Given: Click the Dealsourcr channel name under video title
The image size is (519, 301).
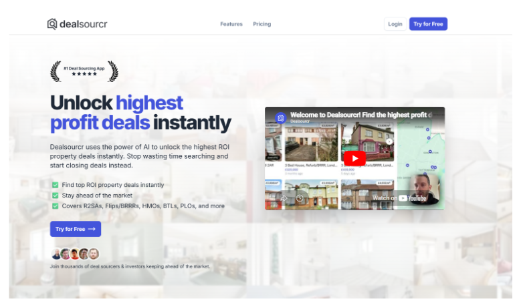Looking at the screenshot, I should click(x=300, y=121).
